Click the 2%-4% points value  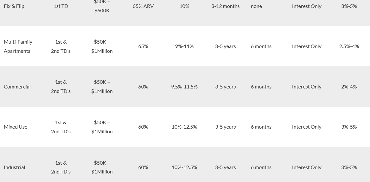coord(349,87)
